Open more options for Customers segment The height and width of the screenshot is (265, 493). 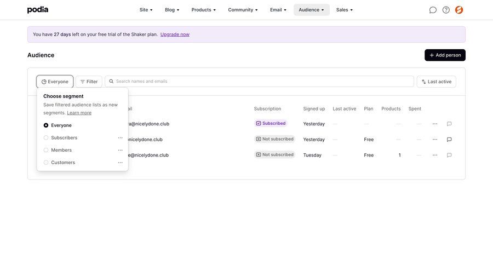(x=120, y=163)
